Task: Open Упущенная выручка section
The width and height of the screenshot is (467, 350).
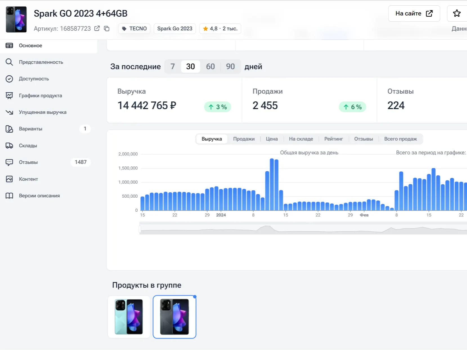Action: point(49,112)
